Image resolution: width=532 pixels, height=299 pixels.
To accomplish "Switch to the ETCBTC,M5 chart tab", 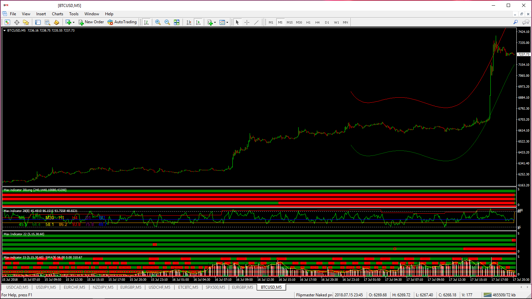I will 188,287.
